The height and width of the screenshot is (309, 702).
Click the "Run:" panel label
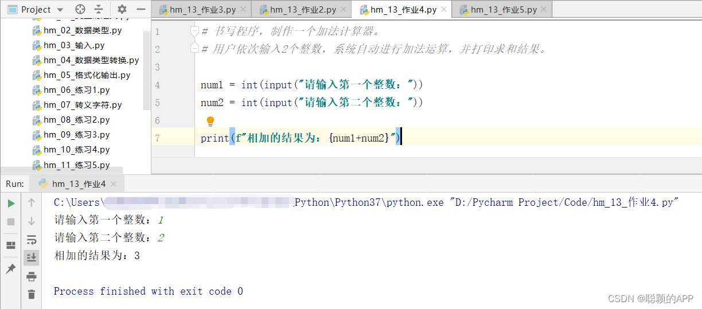pyautogui.click(x=15, y=184)
